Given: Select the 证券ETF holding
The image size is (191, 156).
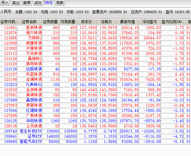Looking at the screenshot, I should pos(35,136).
